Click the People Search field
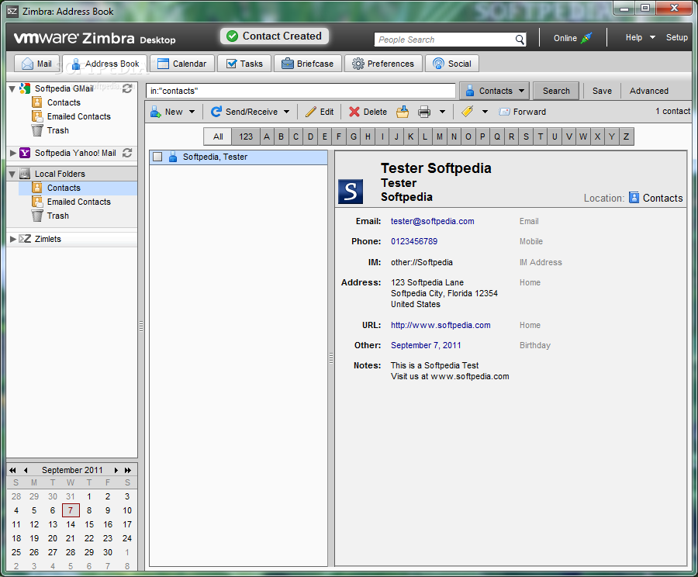Viewport: 698px width, 577px height. (445, 40)
